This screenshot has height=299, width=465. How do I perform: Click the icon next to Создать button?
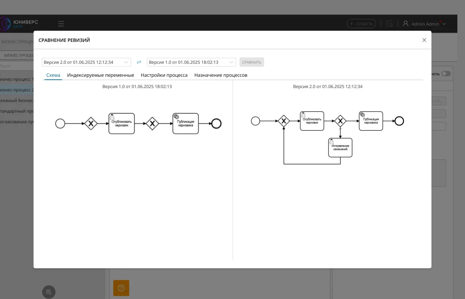389,24
